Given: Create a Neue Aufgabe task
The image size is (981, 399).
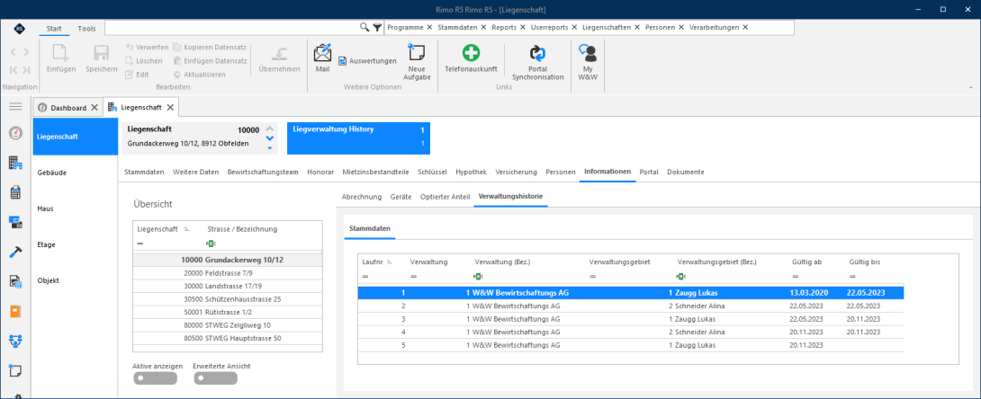Looking at the screenshot, I should 416,62.
